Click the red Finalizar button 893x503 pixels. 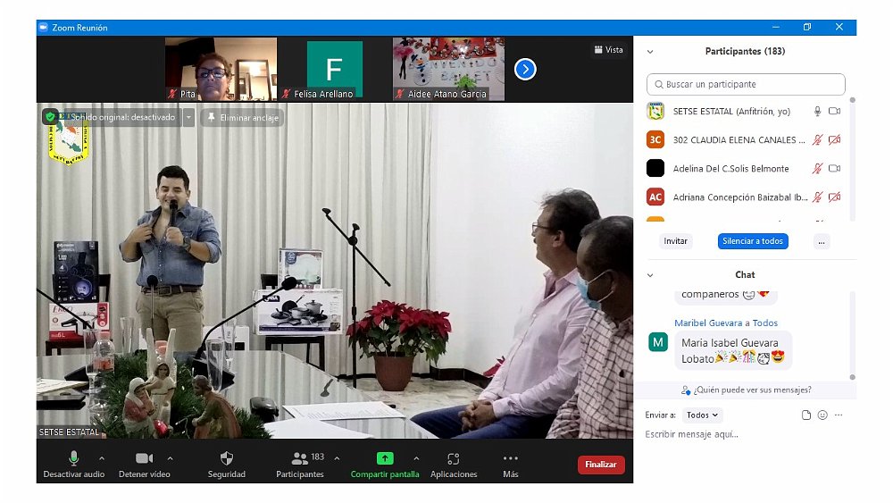tap(601, 465)
